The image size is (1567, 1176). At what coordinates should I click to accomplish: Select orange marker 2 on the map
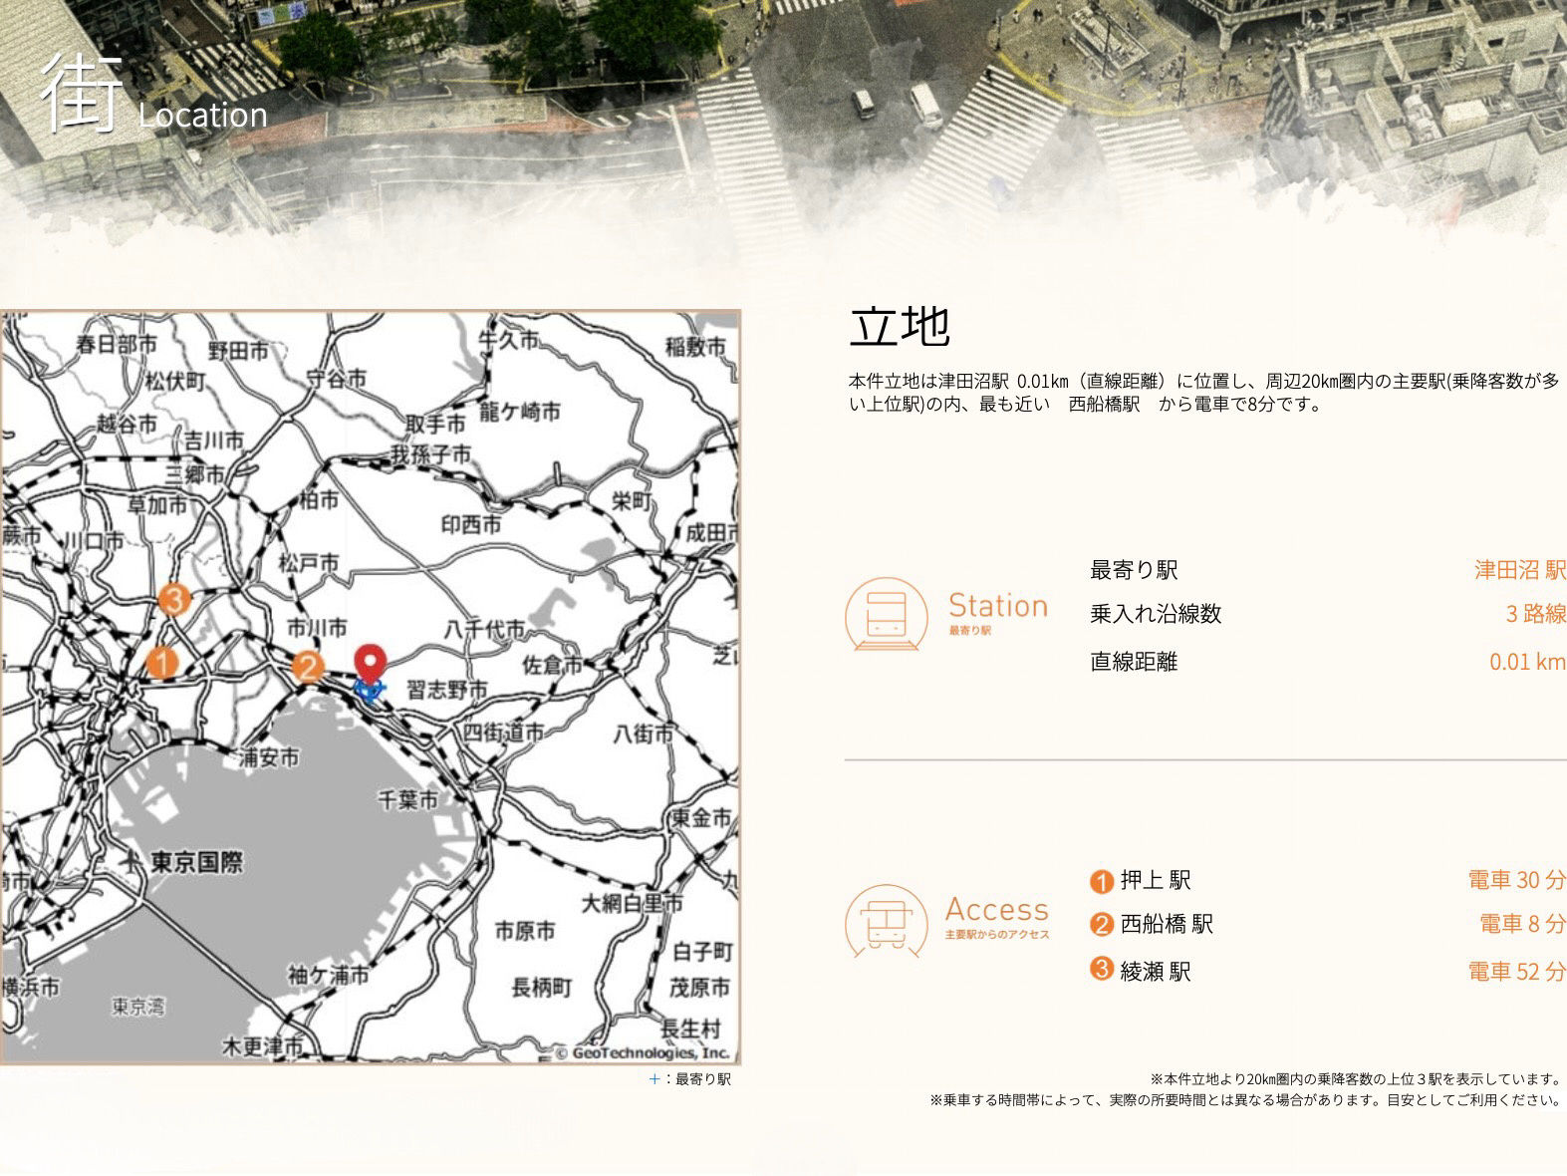point(308,667)
